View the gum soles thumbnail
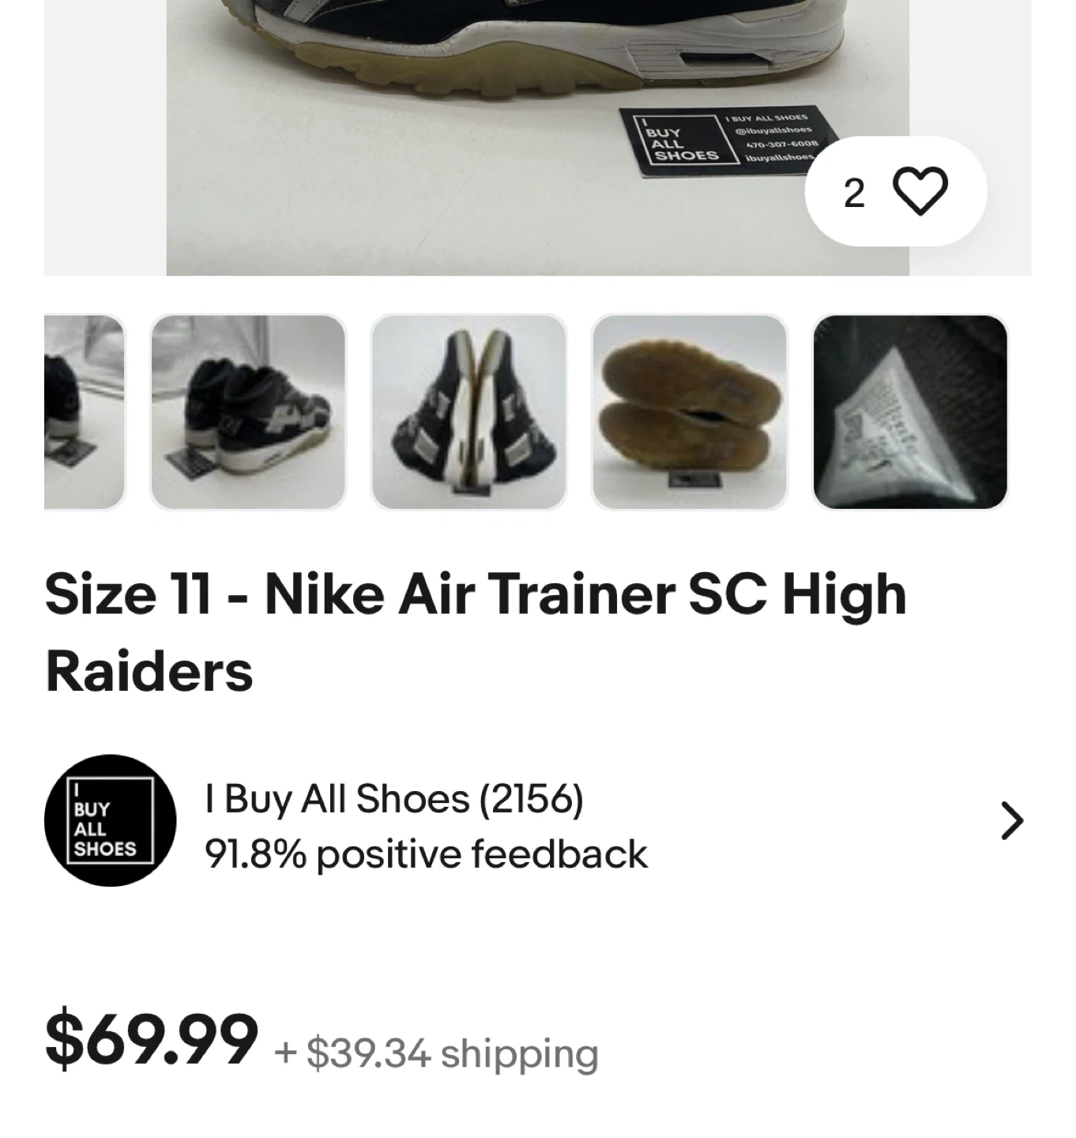 click(690, 413)
